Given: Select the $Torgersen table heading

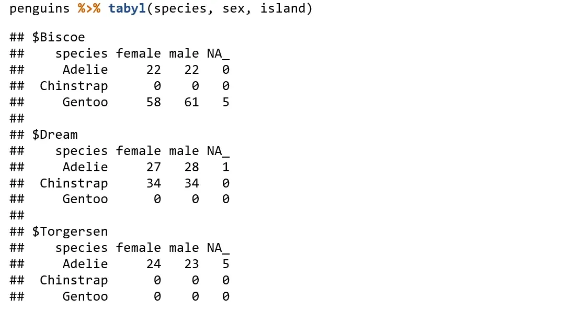Looking at the screenshot, I should point(70,231).
